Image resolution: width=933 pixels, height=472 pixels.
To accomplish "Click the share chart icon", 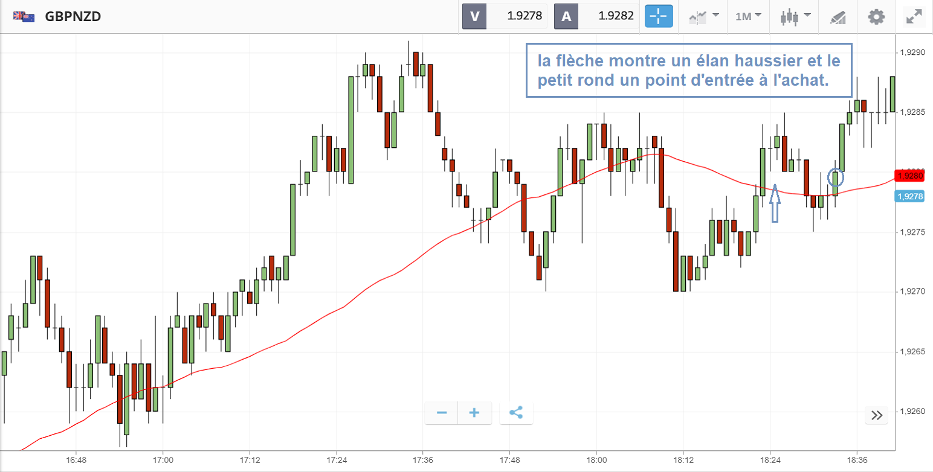I will point(516,413).
